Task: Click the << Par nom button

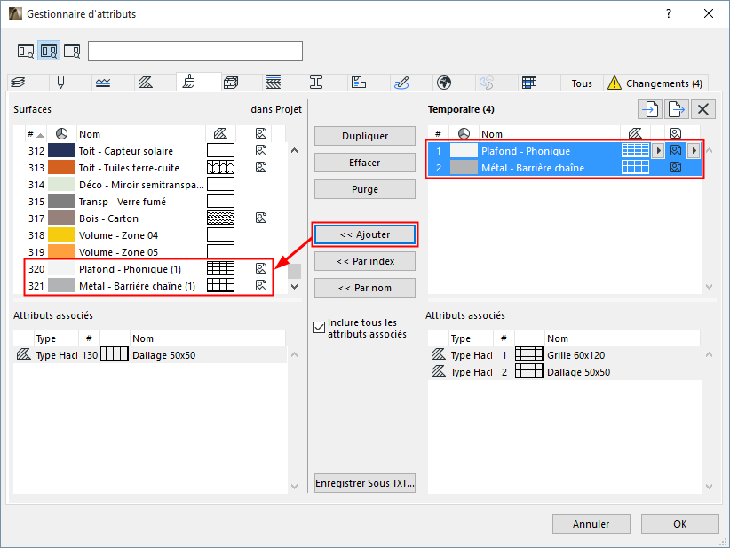Action: click(365, 288)
